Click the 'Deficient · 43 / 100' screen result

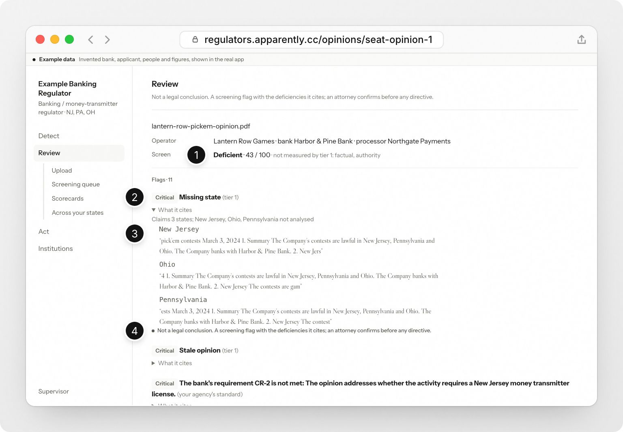[x=242, y=155]
